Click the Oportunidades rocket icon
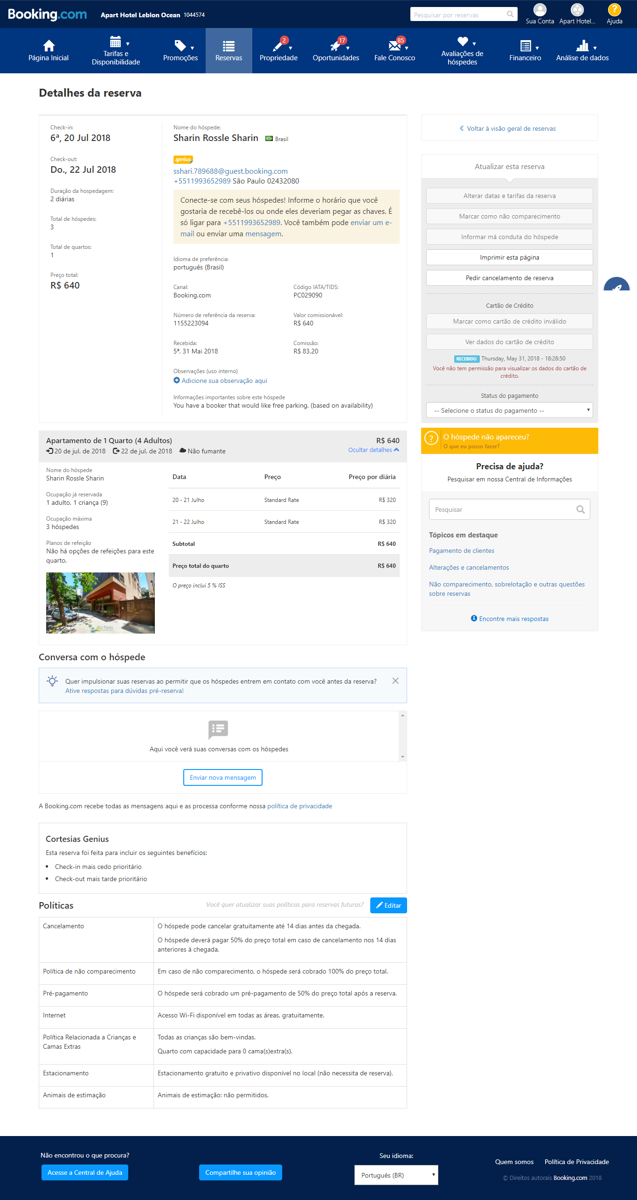Image resolution: width=637 pixels, height=1200 pixels. click(x=335, y=45)
